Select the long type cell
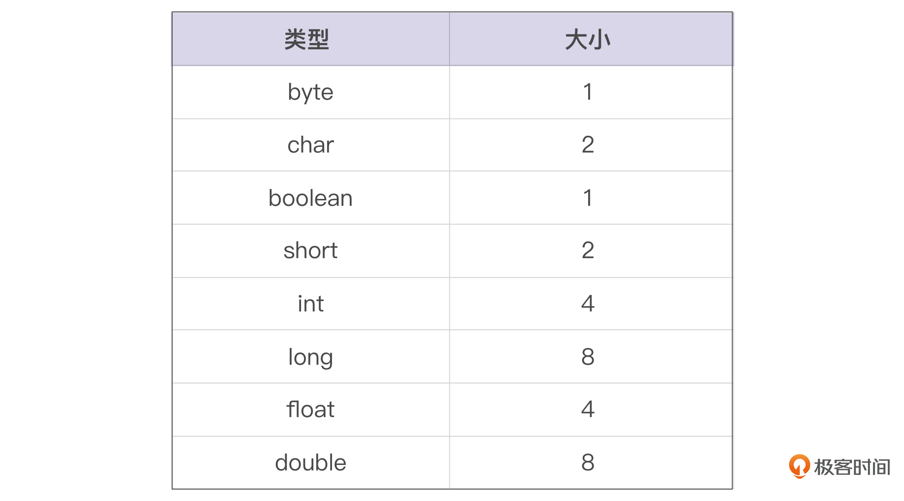The image size is (904, 501). (x=310, y=356)
